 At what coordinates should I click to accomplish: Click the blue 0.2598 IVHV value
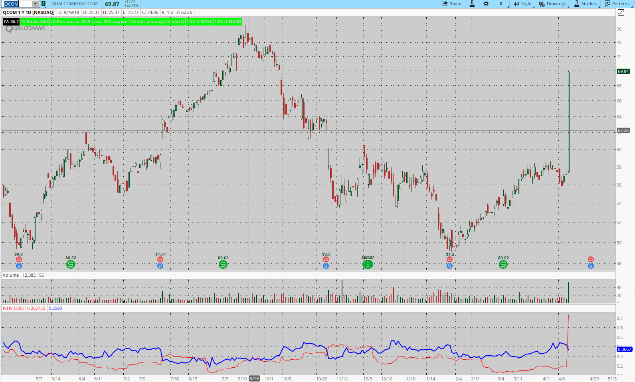tap(55, 308)
